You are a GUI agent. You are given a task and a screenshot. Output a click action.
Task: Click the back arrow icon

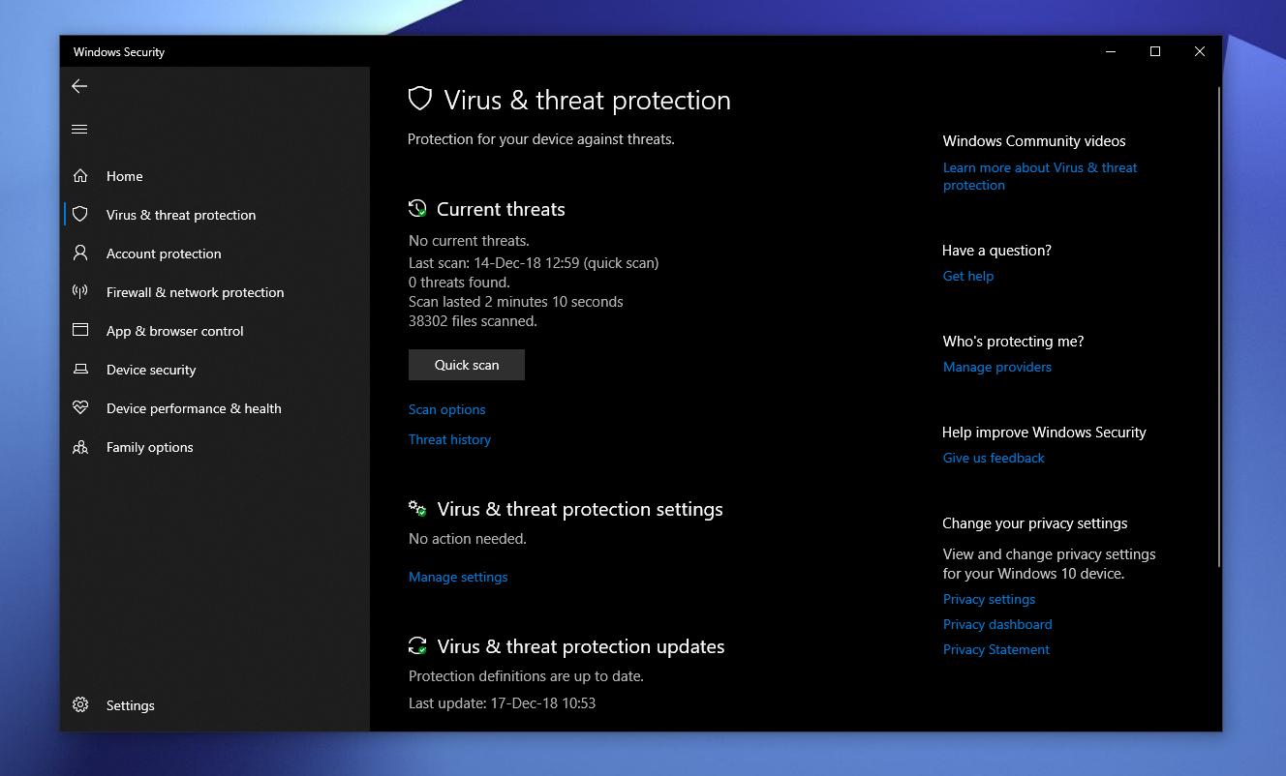79,86
